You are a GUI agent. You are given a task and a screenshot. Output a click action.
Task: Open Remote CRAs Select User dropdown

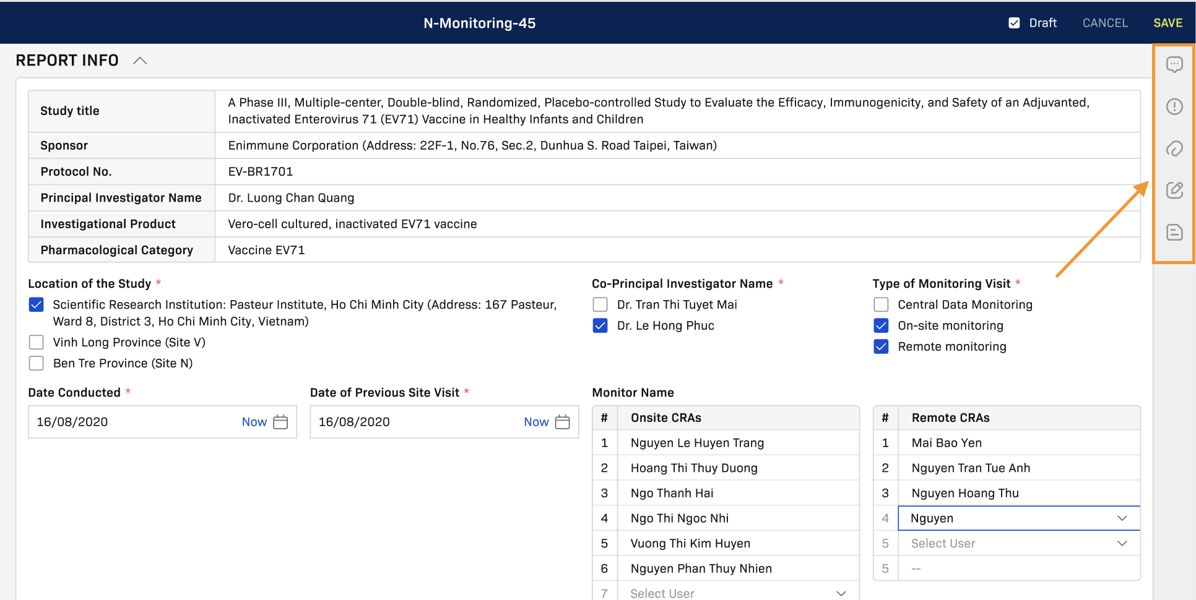[1018, 544]
